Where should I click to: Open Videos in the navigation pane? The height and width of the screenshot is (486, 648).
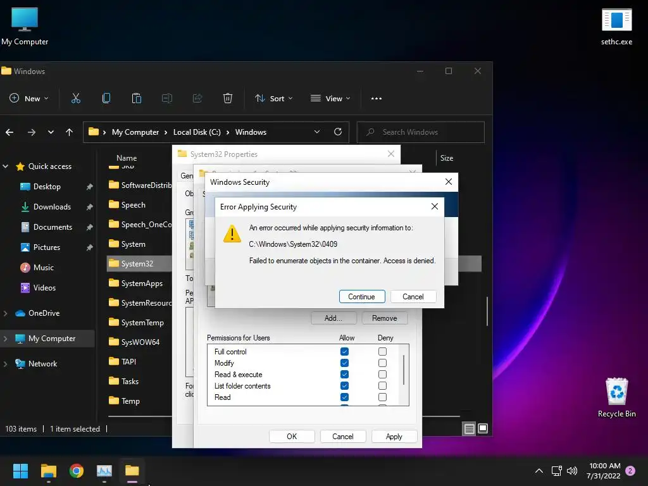[44, 288]
